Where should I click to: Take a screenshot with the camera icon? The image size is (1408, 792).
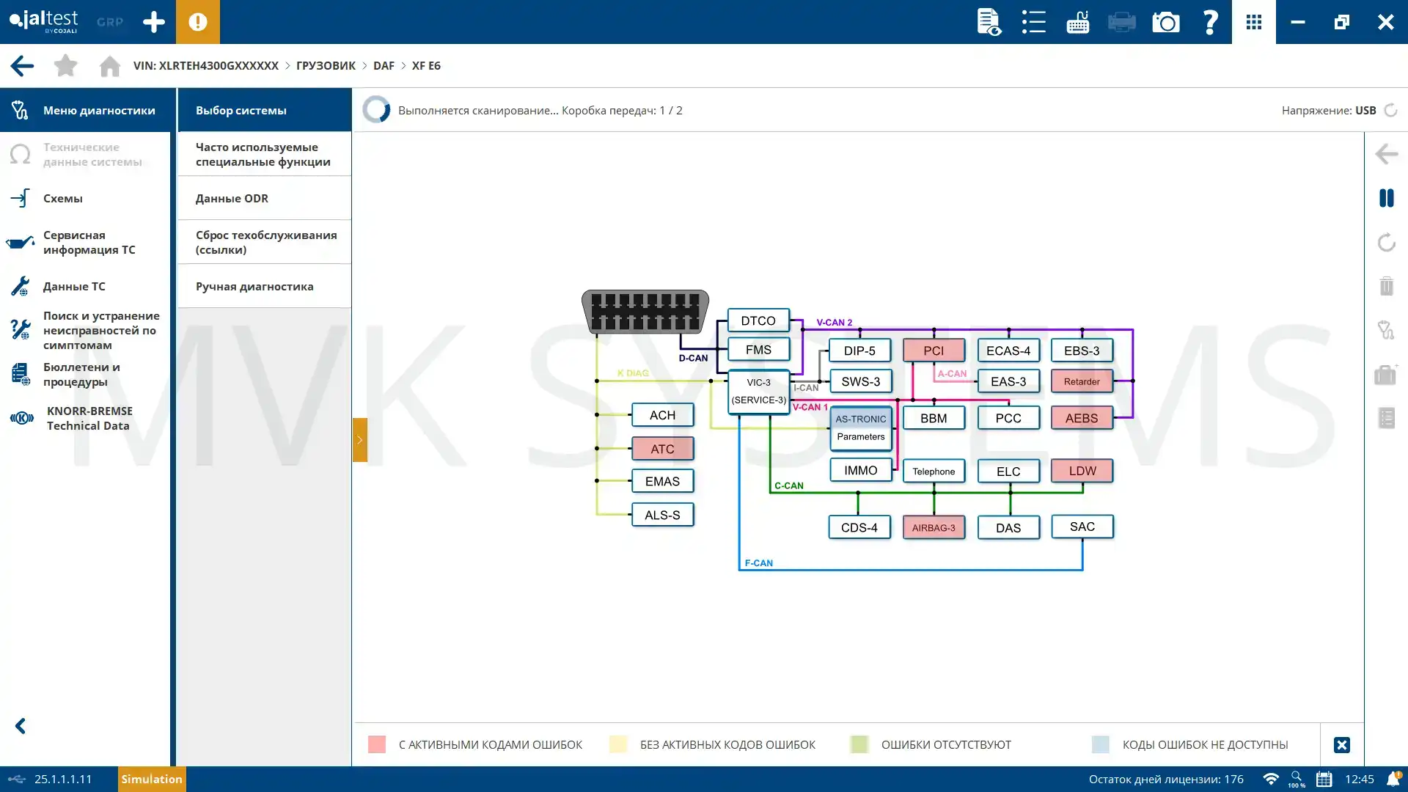(1166, 22)
